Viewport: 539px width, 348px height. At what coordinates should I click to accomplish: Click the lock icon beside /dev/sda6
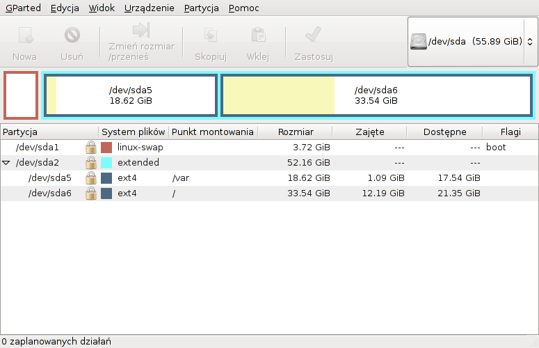90,193
